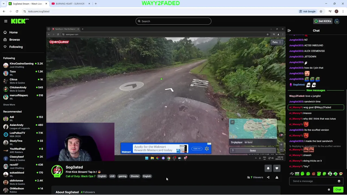
Task: Open chat settings gear
Action: [x=329, y=190]
